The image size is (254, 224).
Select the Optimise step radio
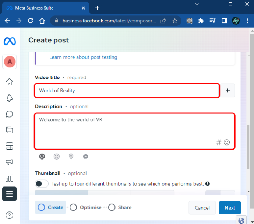[73, 207]
